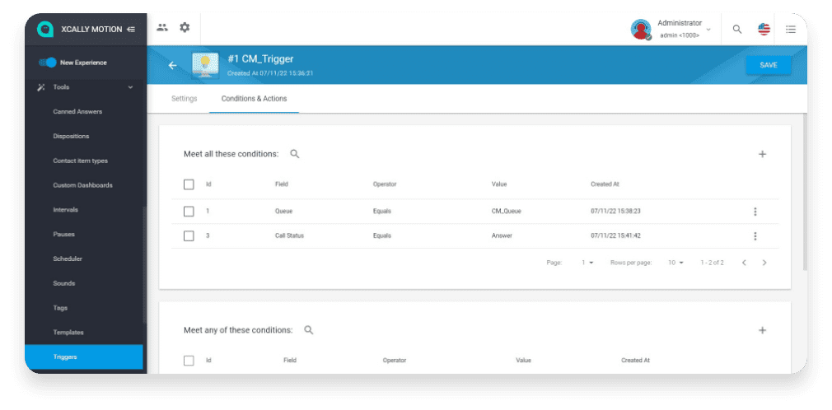This screenshot has height=410, width=832.
Task: Click the '1 - 2 of 2' pagination text
Action: pyautogui.click(x=712, y=263)
